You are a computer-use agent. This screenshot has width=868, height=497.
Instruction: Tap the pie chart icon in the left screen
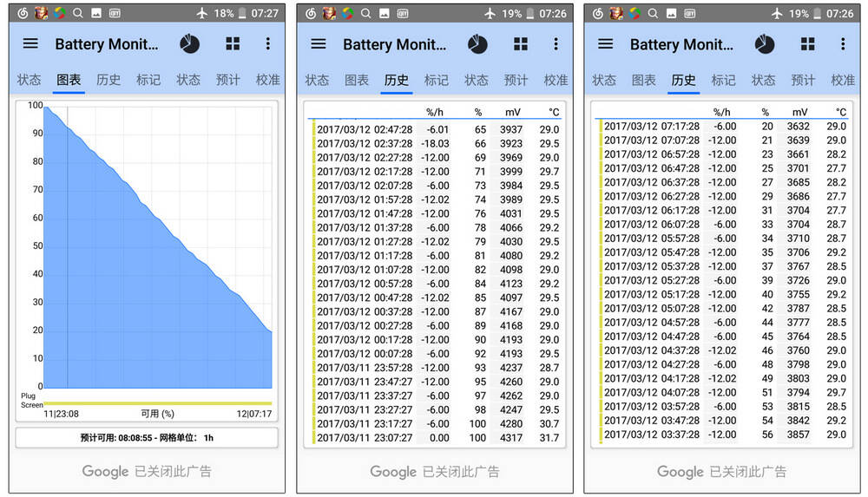pyautogui.click(x=189, y=44)
